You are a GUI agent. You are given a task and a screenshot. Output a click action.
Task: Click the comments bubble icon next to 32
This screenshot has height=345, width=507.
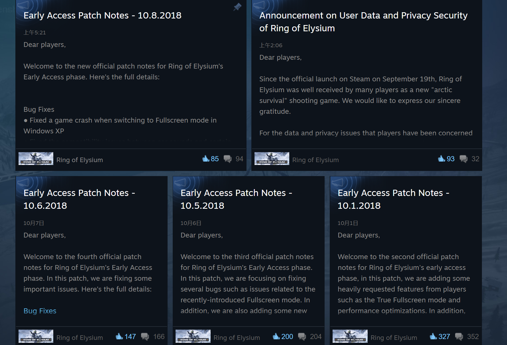pos(463,159)
